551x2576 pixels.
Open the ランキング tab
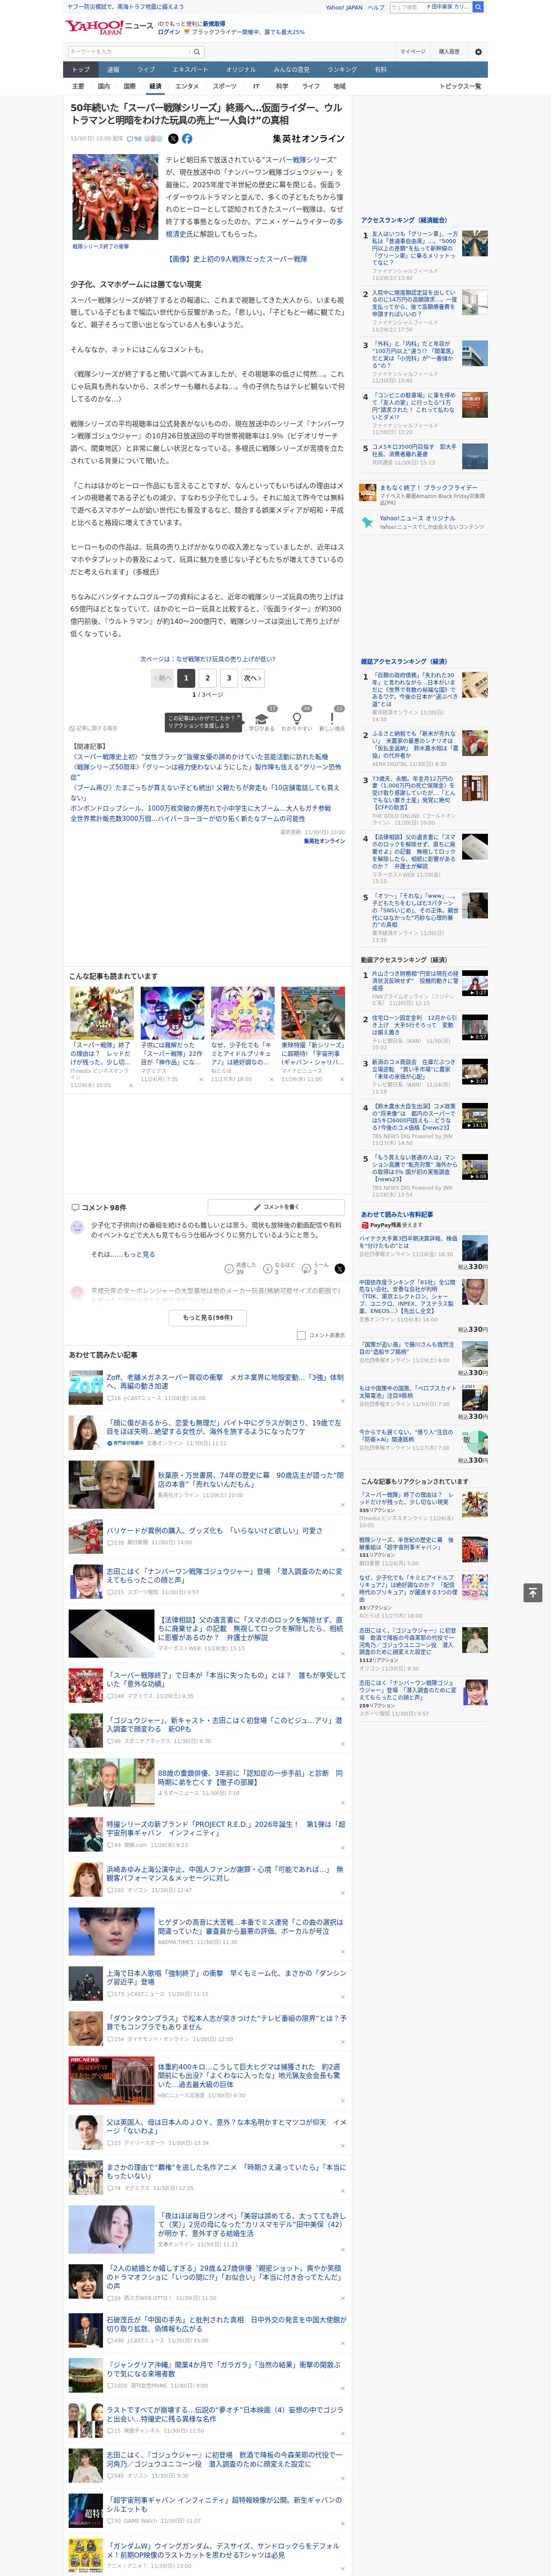click(x=342, y=69)
